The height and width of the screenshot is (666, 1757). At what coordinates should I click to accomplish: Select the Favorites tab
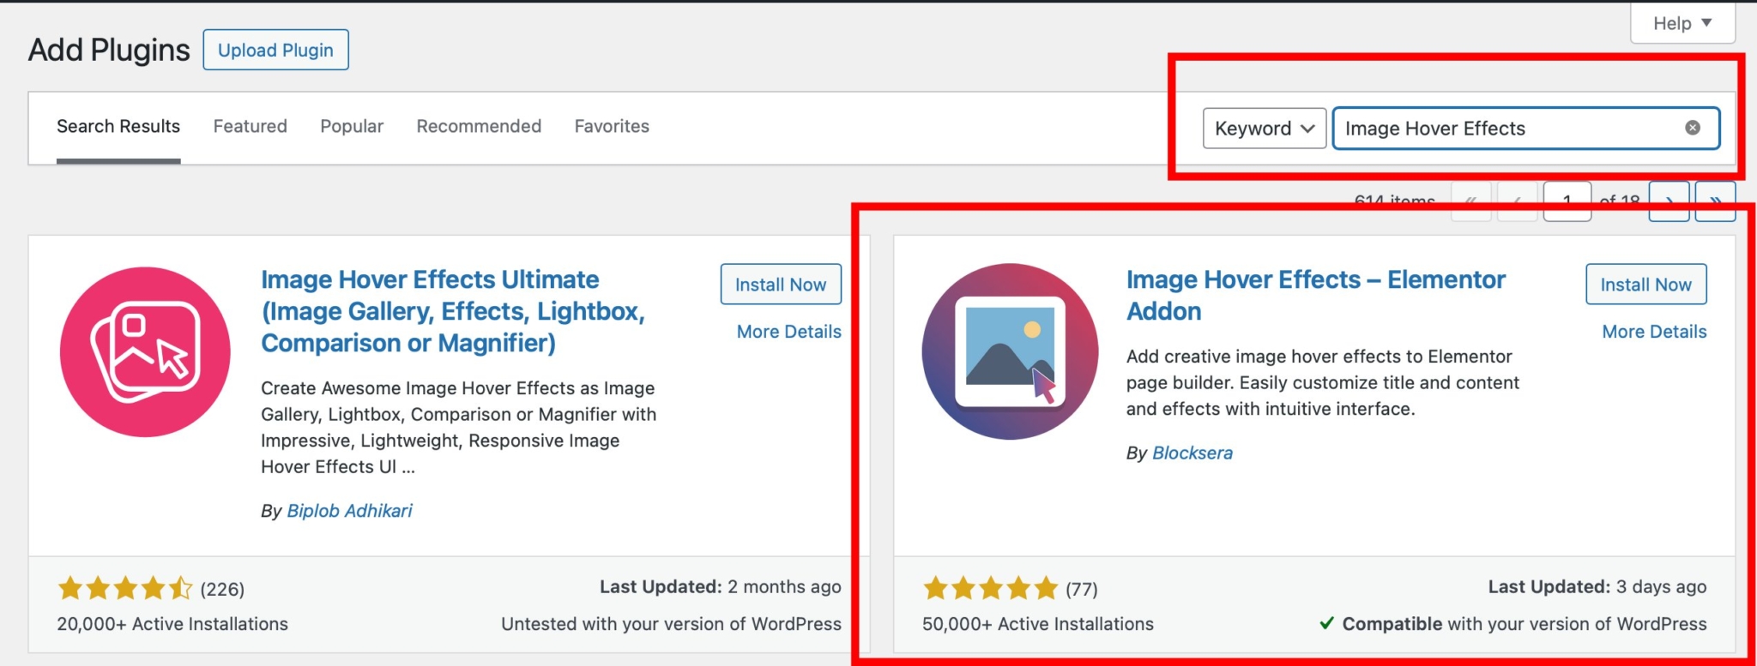point(612,126)
